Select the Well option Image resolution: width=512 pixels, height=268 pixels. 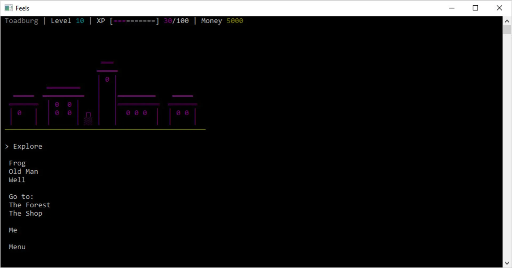(17, 180)
